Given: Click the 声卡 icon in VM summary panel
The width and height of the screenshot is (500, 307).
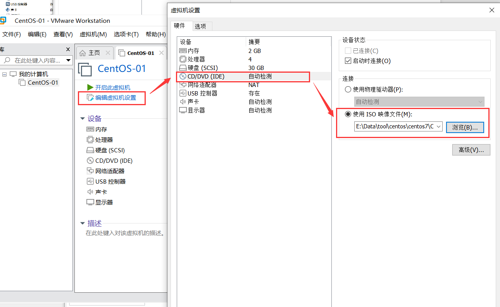Looking at the screenshot, I should [90, 192].
